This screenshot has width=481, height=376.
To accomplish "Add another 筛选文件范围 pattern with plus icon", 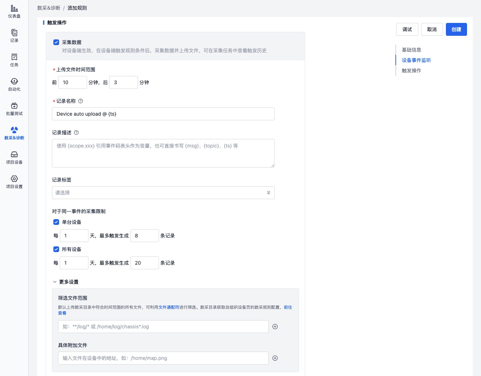I will [x=275, y=327].
